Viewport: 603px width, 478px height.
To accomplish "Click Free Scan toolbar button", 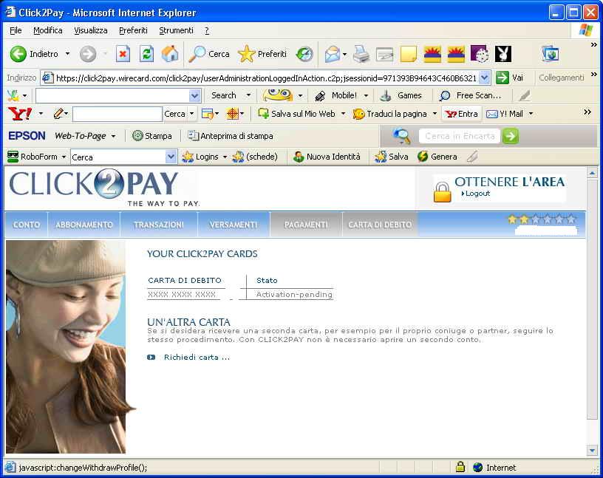I will (x=471, y=95).
